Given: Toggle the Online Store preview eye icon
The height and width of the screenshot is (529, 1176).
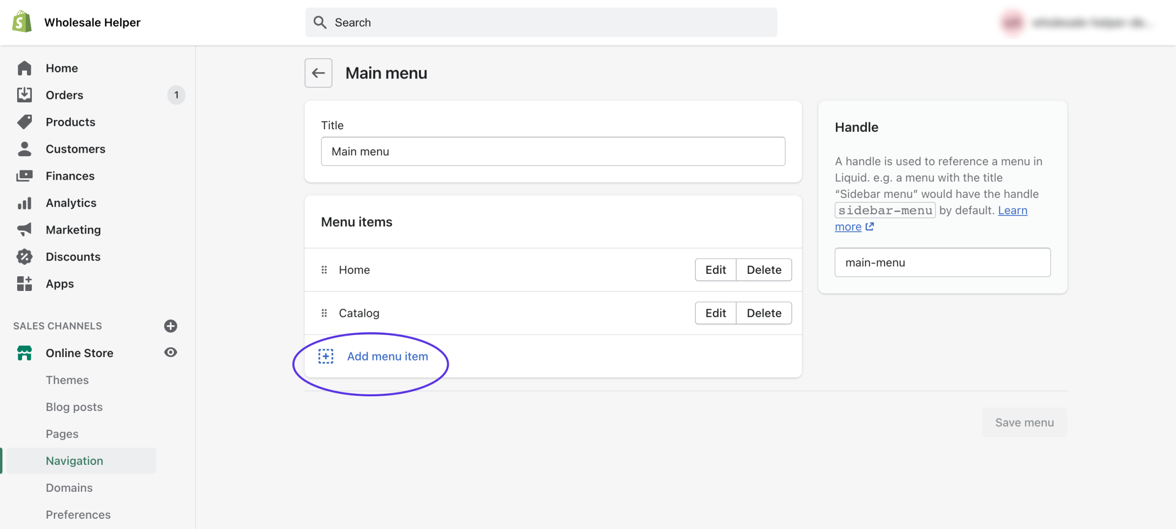Looking at the screenshot, I should tap(170, 352).
